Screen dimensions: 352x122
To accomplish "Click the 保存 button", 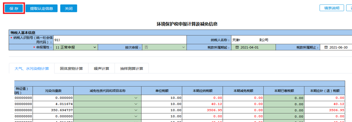I will (14, 8).
